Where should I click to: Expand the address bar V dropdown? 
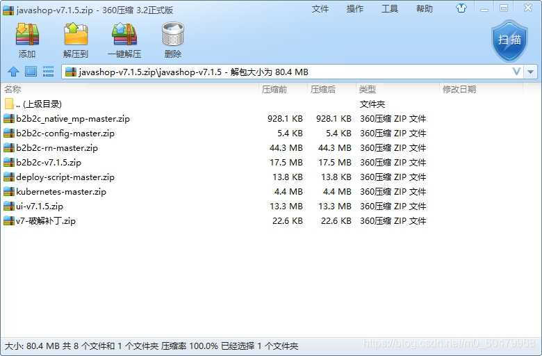pyautogui.click(x=516, y=72)
